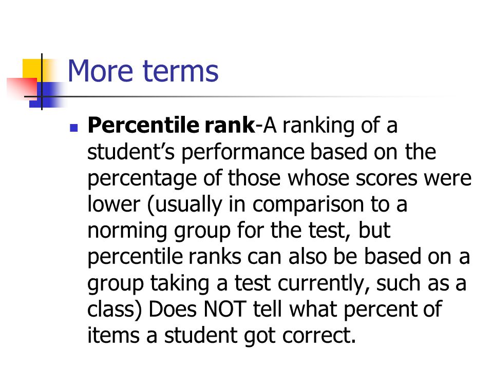Click the vertical black line in title graphic
The image size is (493, 369).
[42, 82]
